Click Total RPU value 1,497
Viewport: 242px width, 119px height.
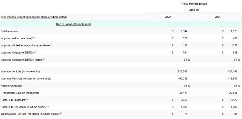click(234, 107)
